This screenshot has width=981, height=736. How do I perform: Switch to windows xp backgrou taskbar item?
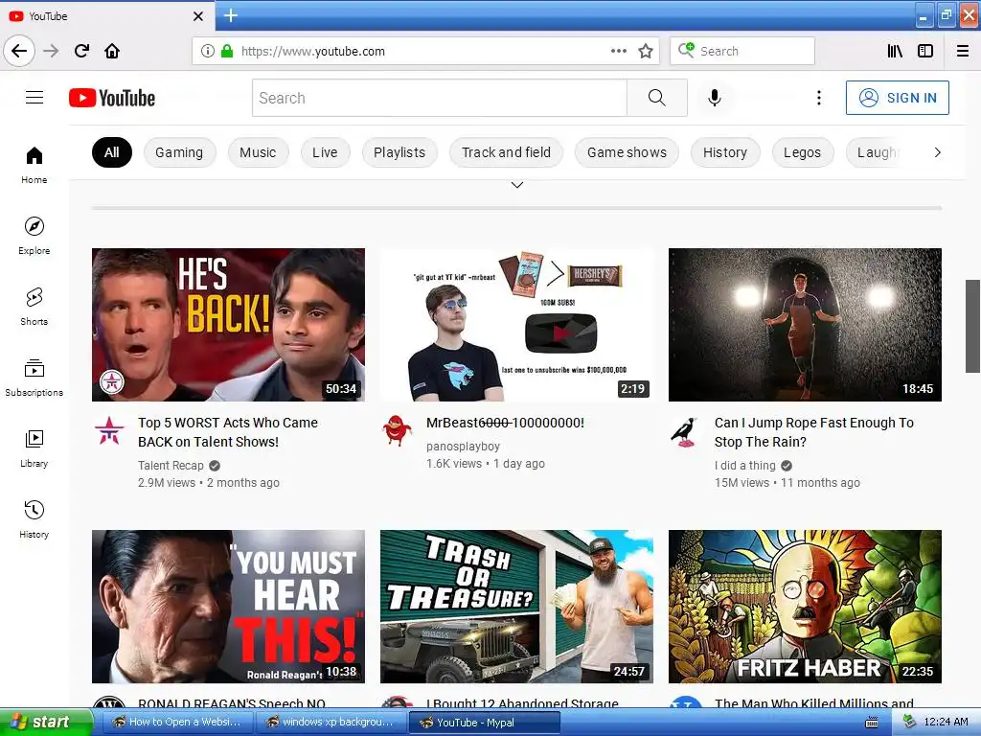point(330,723)
